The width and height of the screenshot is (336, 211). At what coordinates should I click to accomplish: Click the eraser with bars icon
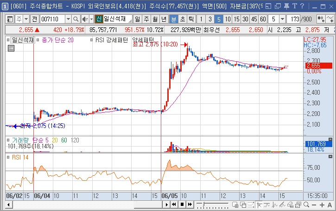point(290,205)
